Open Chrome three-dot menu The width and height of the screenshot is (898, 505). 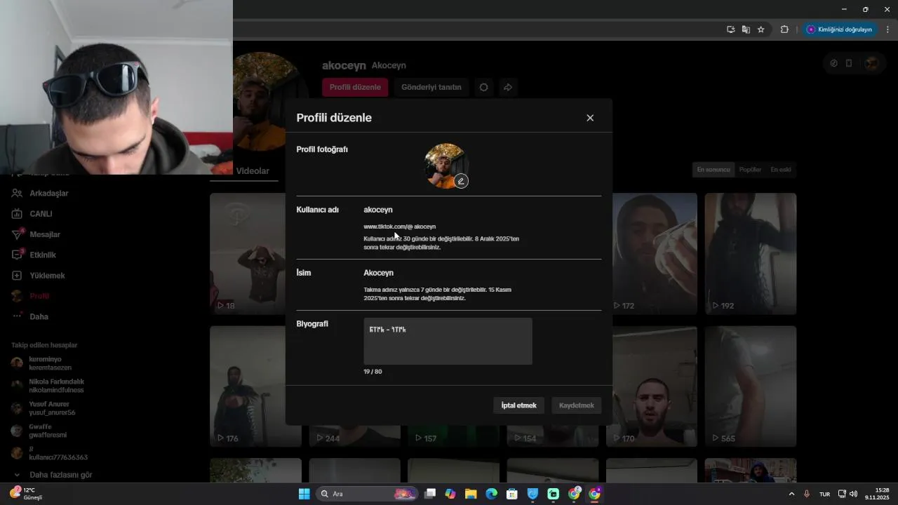coord(887,29)
